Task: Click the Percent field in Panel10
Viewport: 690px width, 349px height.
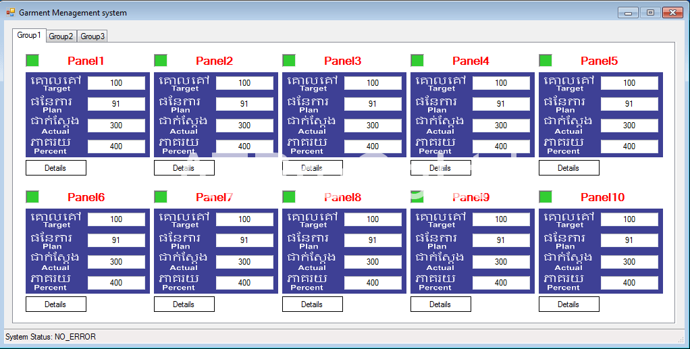Action: pyautogui.click(x=629, y=283)
